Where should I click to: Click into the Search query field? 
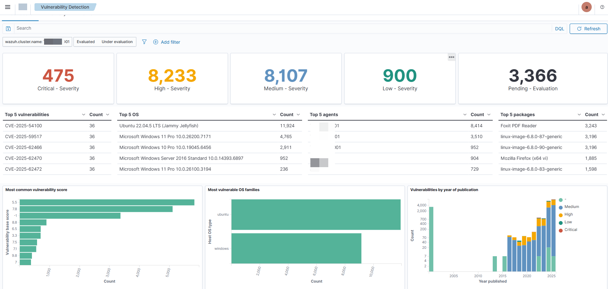pyautogui.click(x=281, y=28)
